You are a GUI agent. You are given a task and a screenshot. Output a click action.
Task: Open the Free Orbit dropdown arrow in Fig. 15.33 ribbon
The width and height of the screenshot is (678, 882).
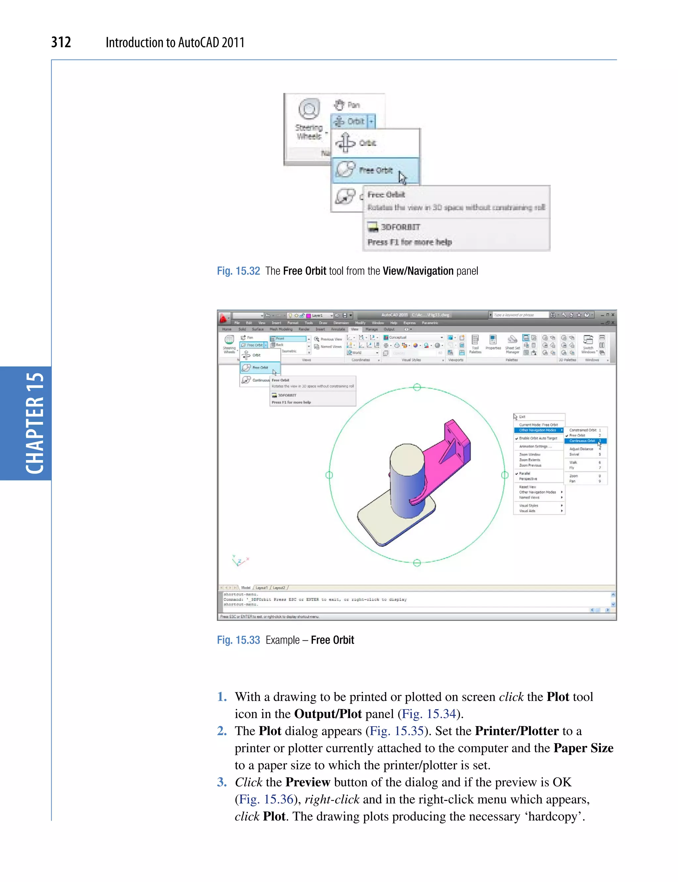[266, 345]
